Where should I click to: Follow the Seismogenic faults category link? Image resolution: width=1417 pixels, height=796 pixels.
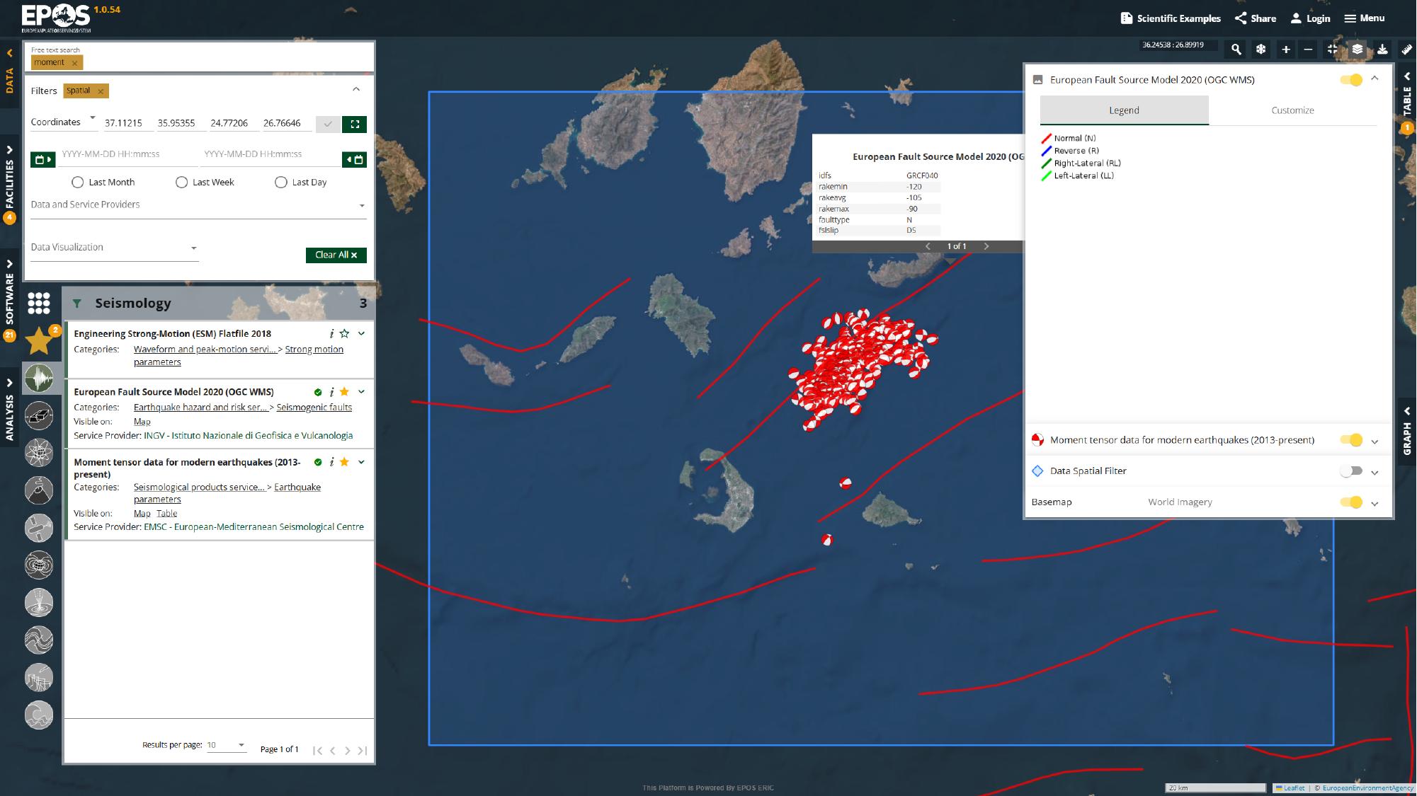(314, 408)
